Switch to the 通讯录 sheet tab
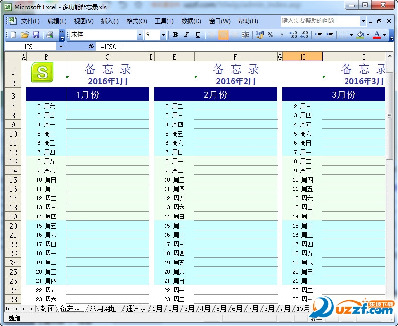Image resolution: width=398 pixels, height=326 pixels. click(136, 309)
